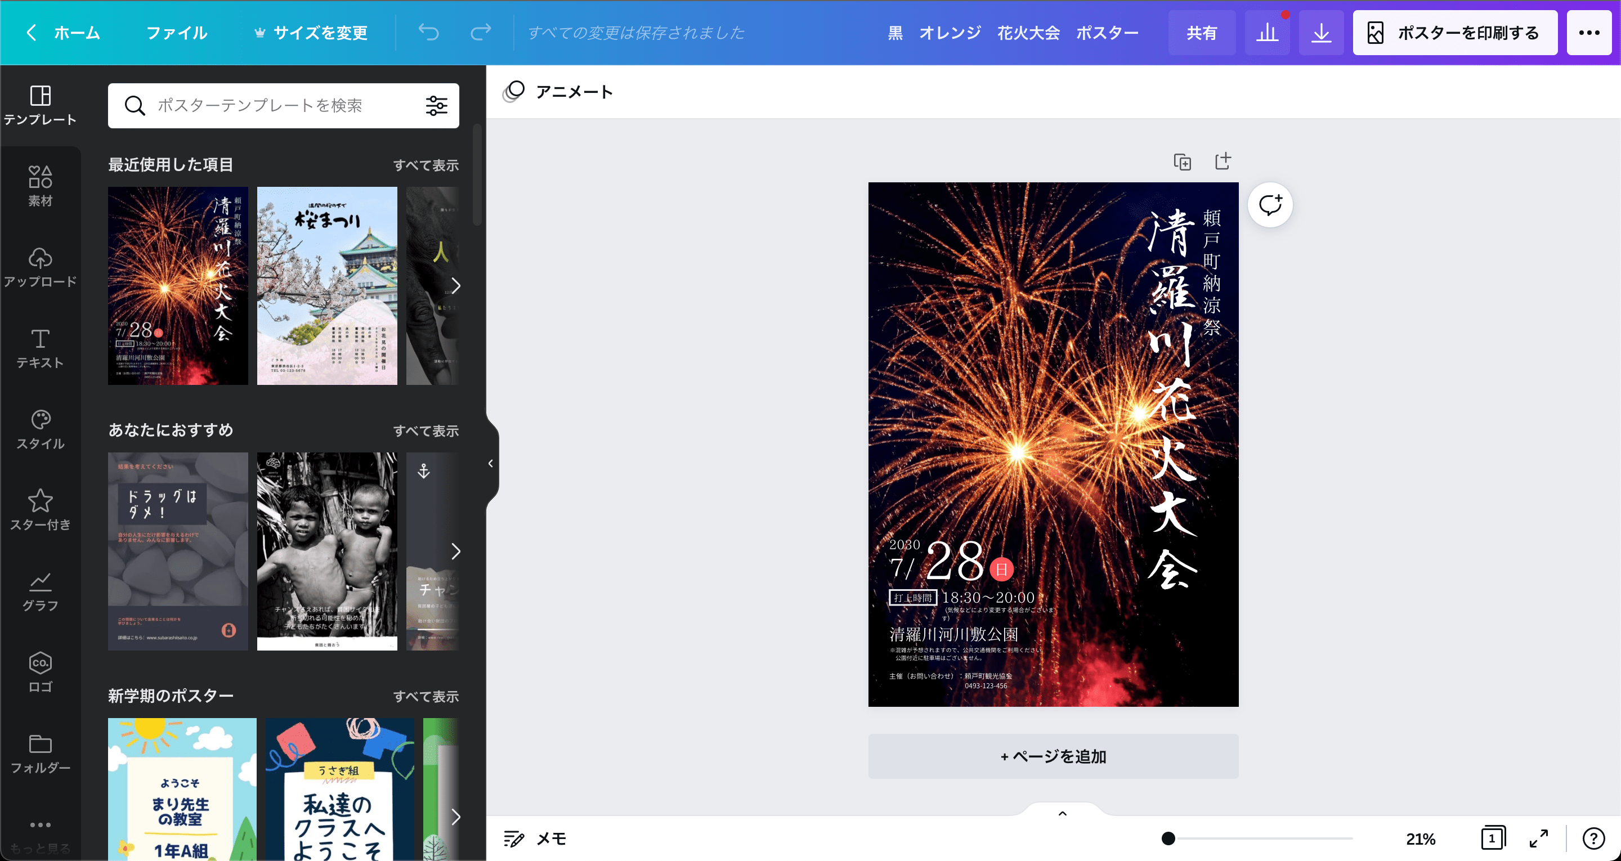Open search filter options icon

436,105
